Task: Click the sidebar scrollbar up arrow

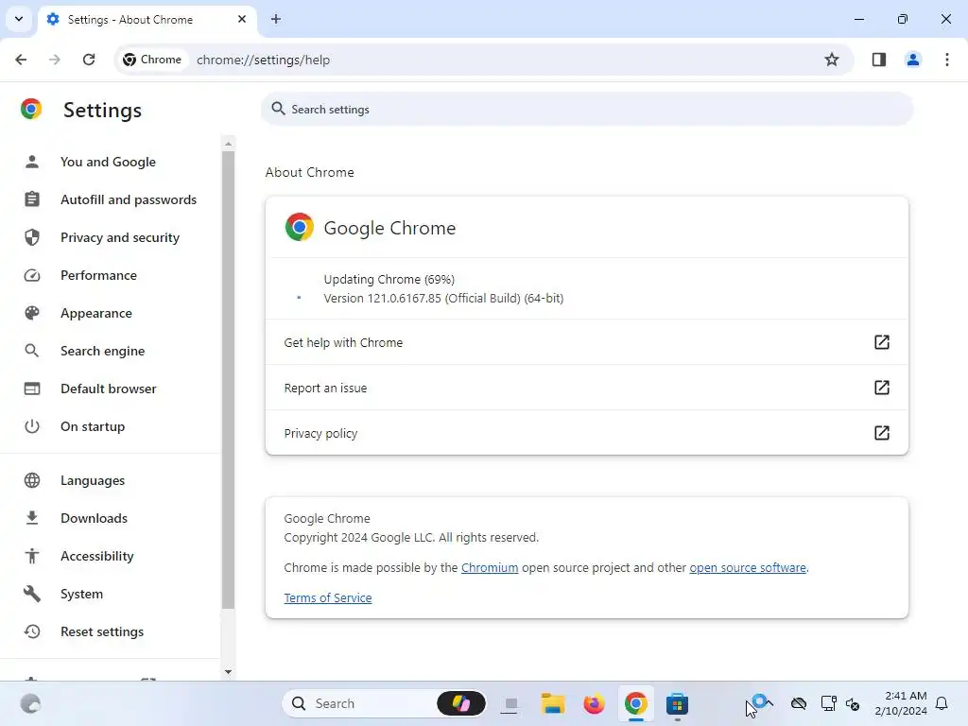Action: tap(229, 144)
